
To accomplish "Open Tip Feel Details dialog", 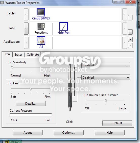I will (31, 104).
